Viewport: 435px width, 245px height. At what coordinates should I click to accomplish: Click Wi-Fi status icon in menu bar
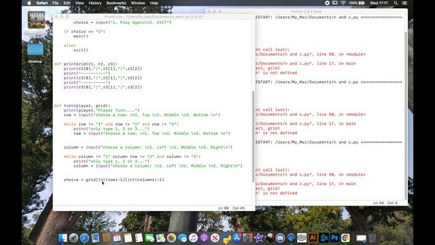(x=343, y=3)
